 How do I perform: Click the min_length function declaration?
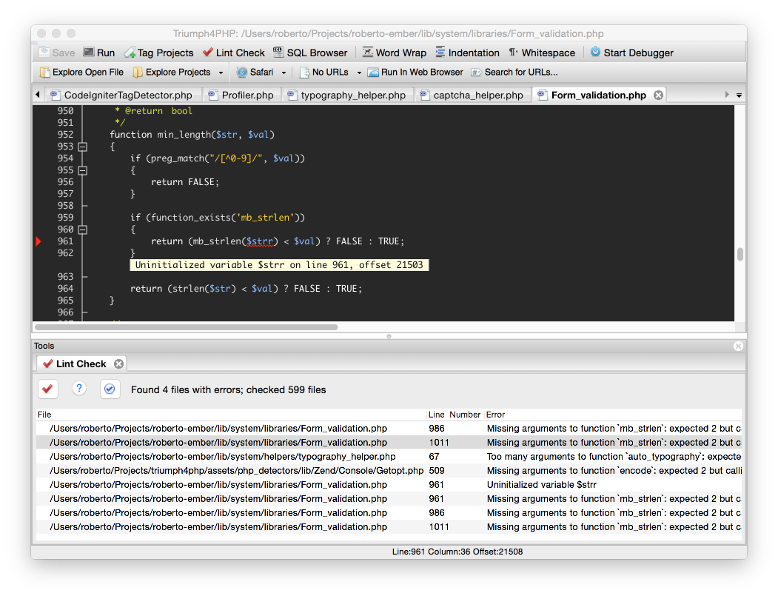[x=192, y=135]
